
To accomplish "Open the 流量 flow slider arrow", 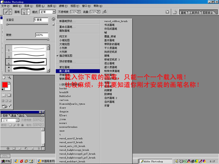I will pyautogui.click(x=99, y=12).
